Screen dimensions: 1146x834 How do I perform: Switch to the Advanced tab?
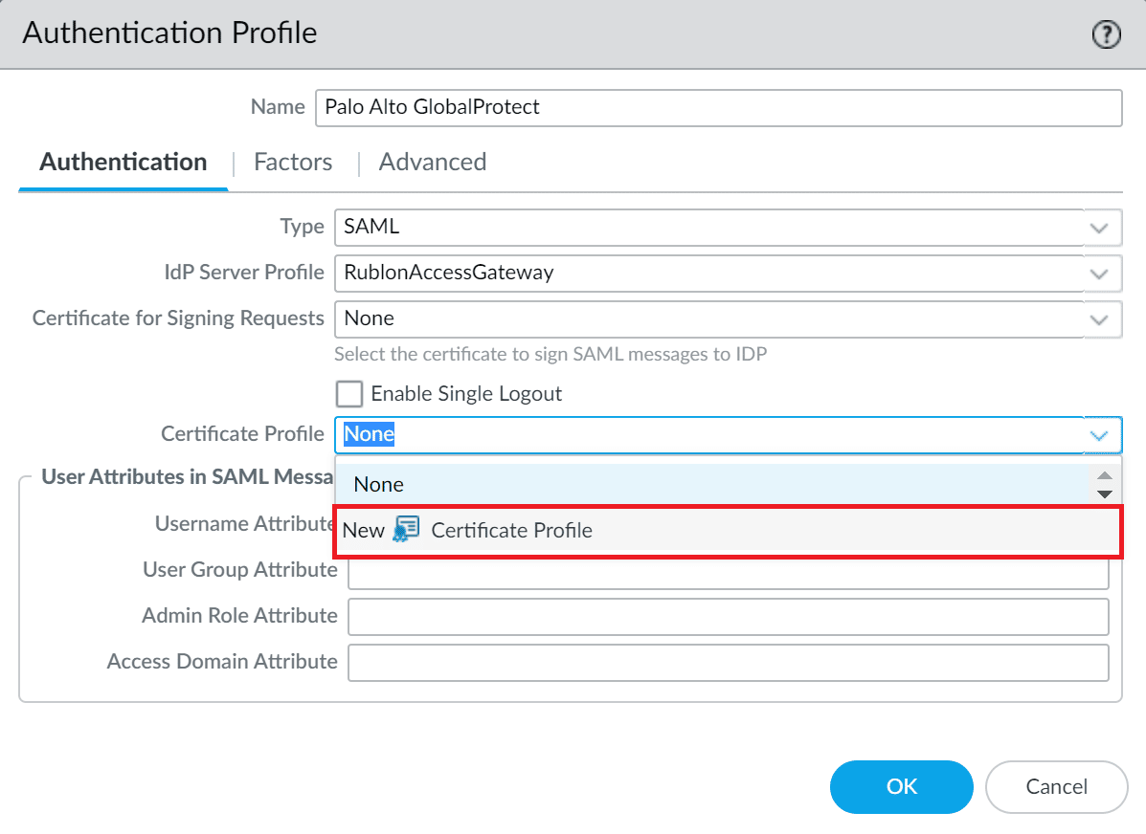click(433, 163)
